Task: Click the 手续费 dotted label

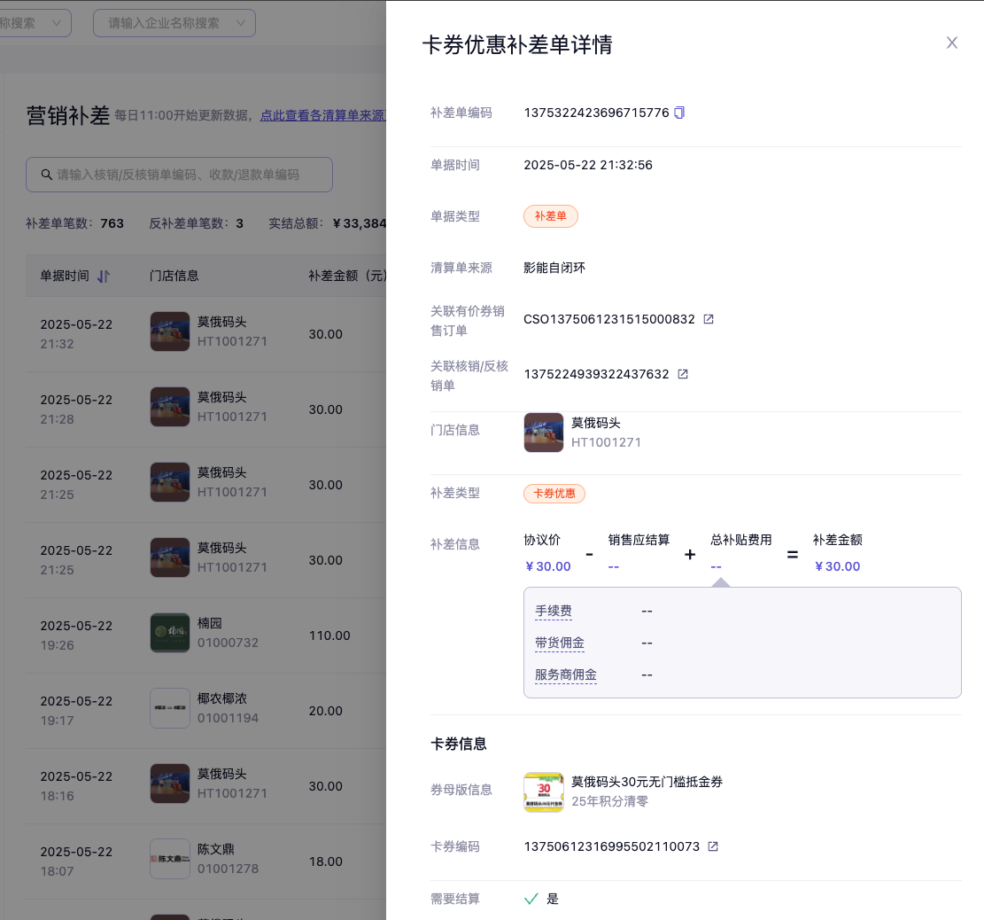Action: pyautogui.click(x=553, y=611)
